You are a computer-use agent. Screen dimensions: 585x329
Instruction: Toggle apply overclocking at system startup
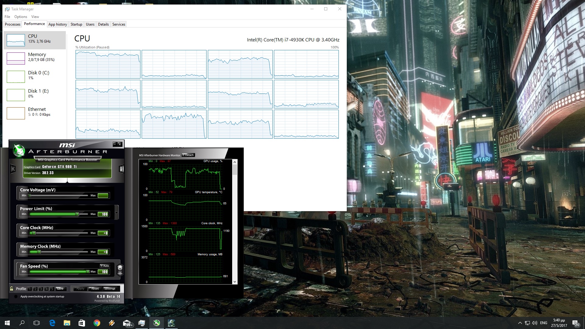[16, 296]
